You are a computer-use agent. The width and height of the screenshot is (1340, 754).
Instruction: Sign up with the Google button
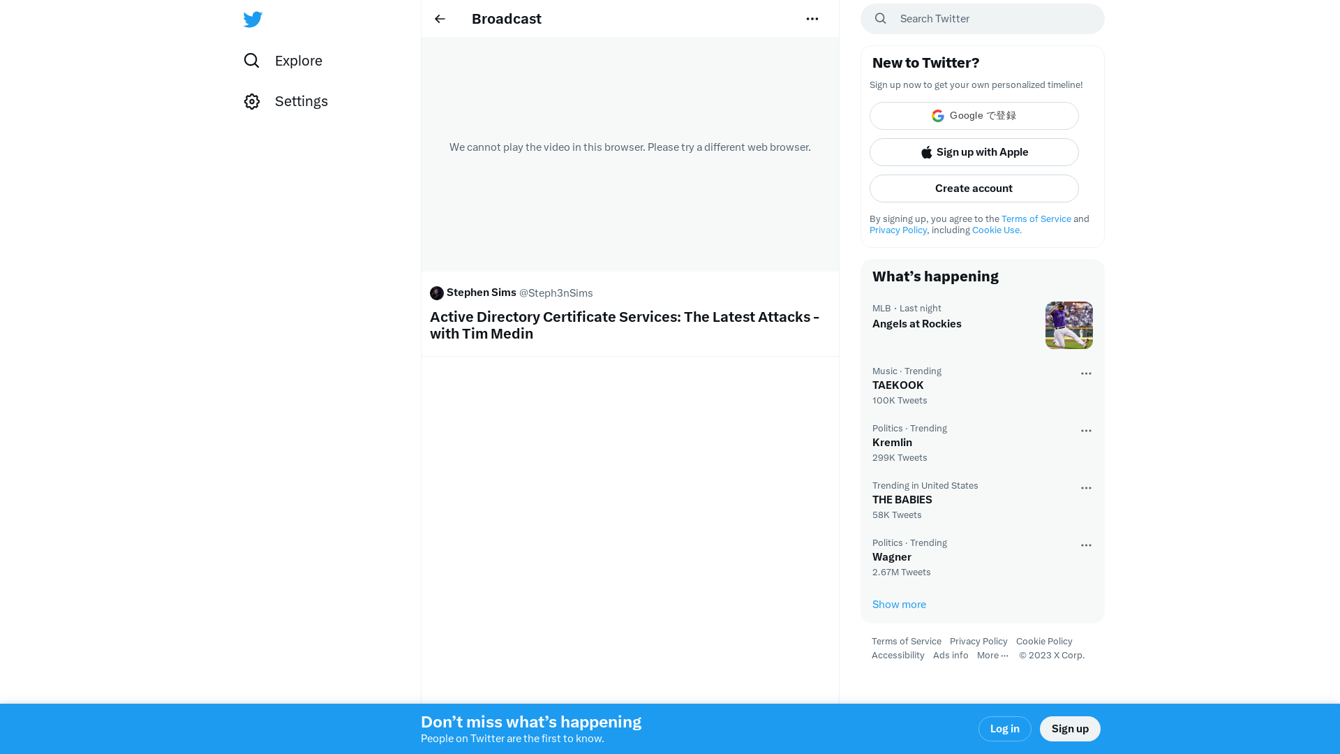pyautogui.click(x=974, y=116)
